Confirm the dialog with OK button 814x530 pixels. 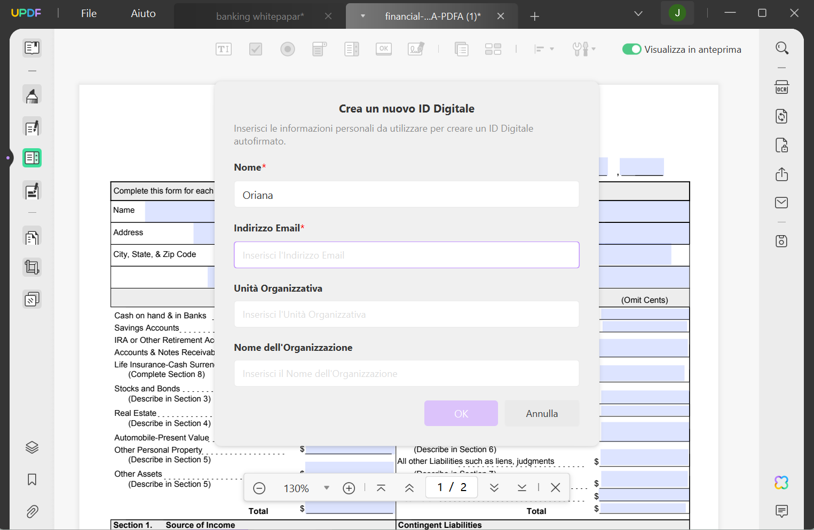(x=461, y=413)
